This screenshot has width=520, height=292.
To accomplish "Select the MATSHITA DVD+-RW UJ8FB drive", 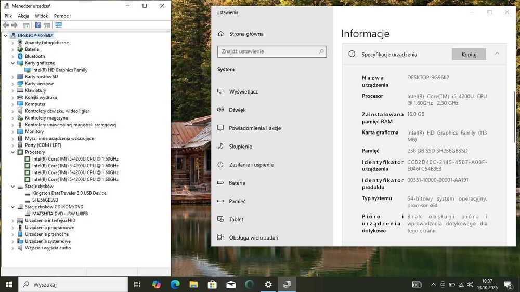I will coord(60,214).
